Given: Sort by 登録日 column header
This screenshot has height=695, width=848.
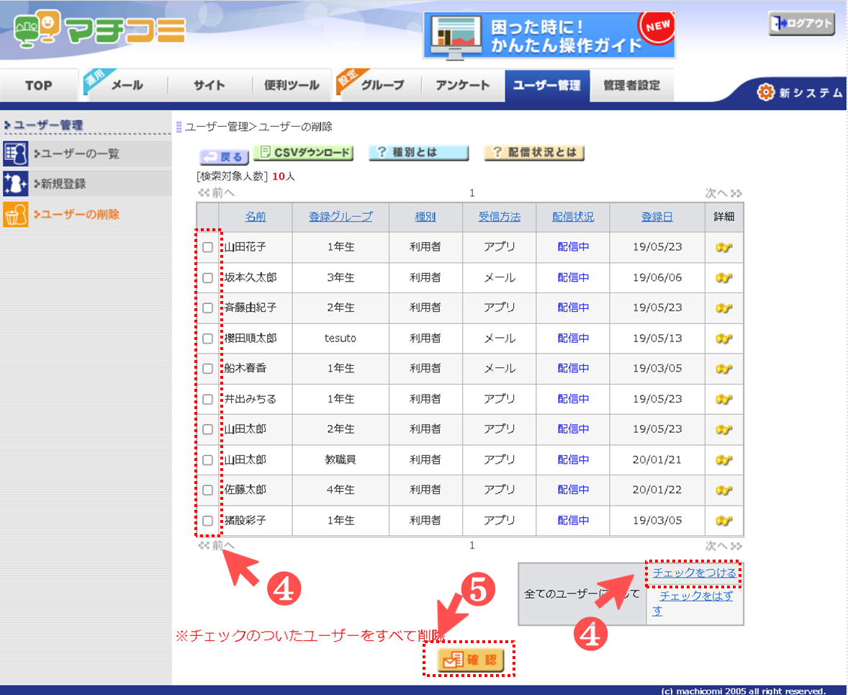Looking at the screenshot, I should point(657,216).
